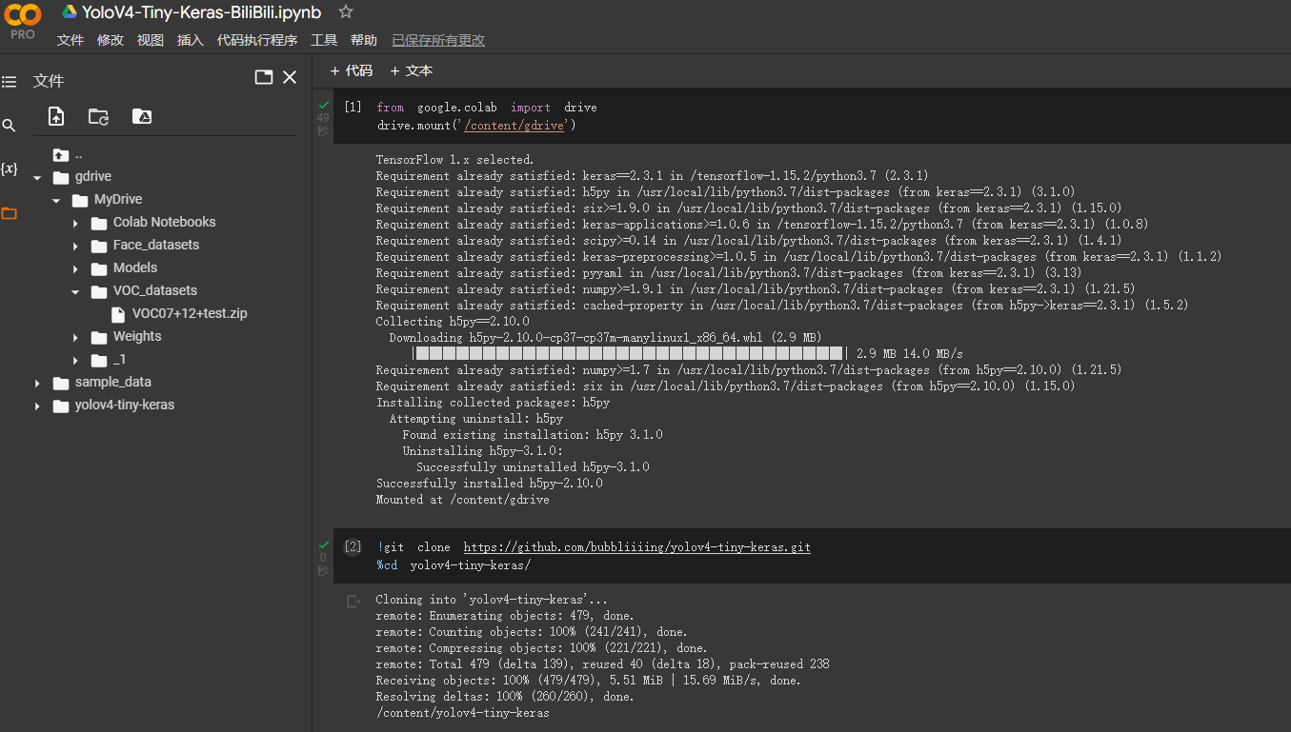This screenshot has width=1291, height=732.
Task: Open the code snippets {x} variables icon
Action: [x=10, y=168]
